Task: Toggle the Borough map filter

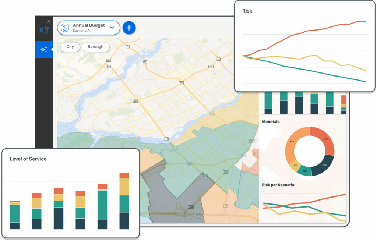Action: pos(95,47)
